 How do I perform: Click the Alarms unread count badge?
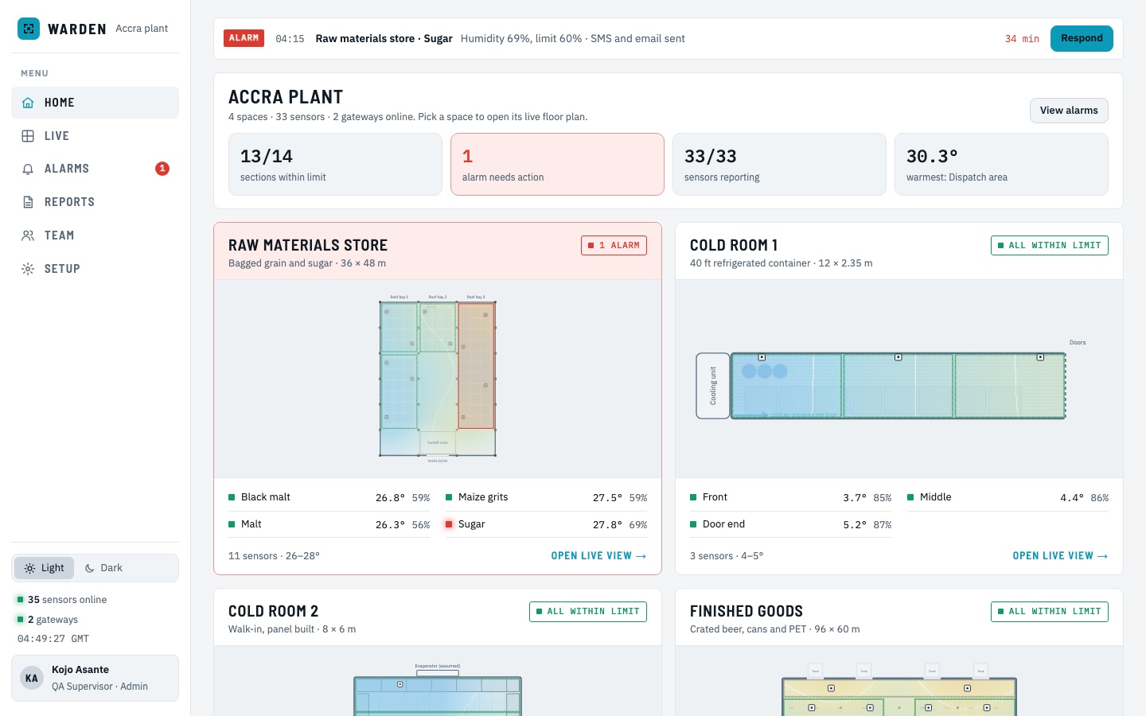tap(162, 169)
